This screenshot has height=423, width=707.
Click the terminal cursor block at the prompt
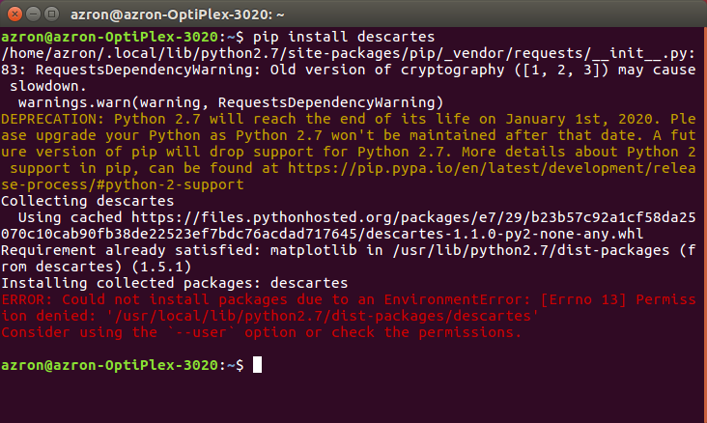tap(256, 365)
